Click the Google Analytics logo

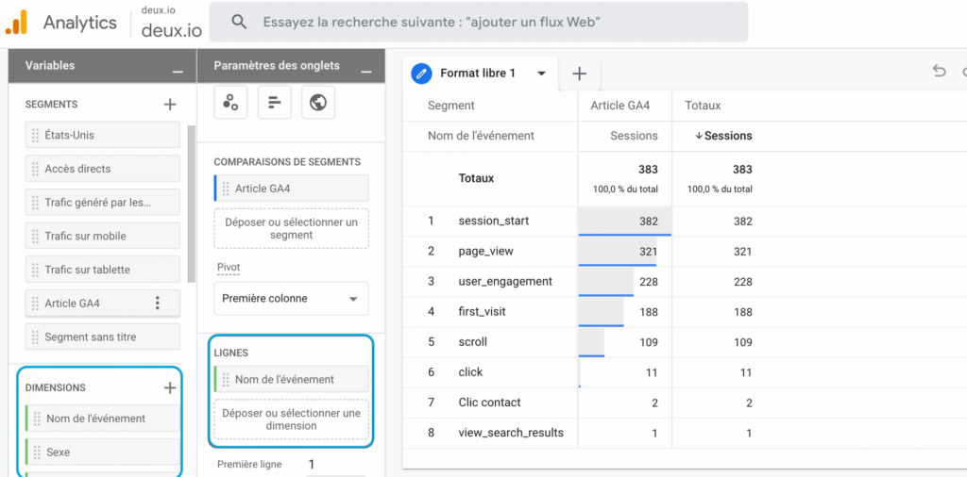click(x=17, y=23)
